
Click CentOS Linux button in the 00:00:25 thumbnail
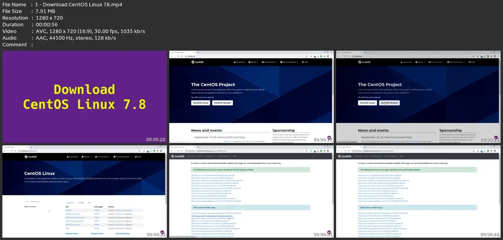pyautogui.click(x=368, y=103)
